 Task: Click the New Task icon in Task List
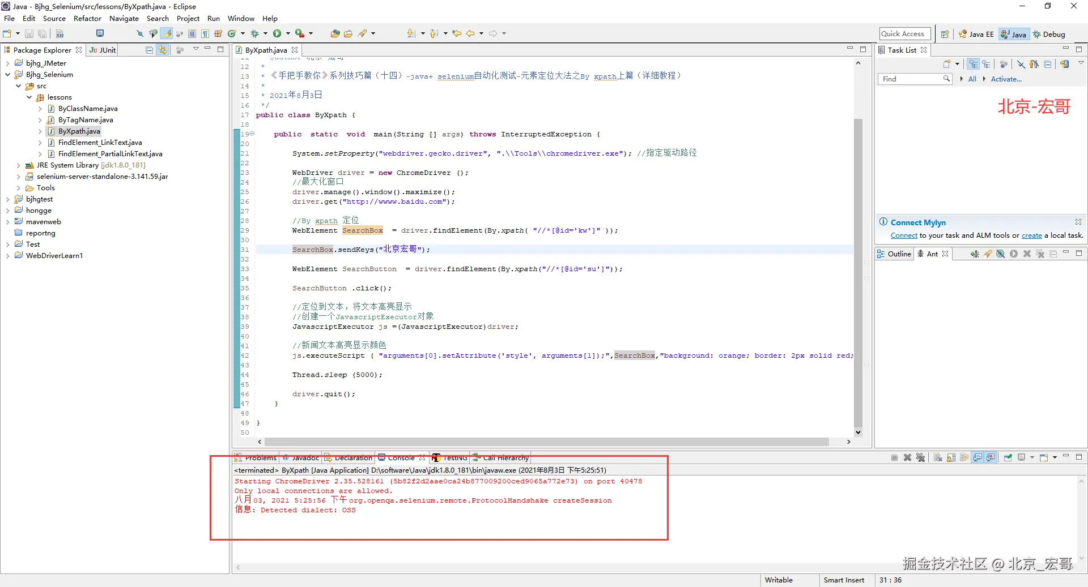(947, 64)
